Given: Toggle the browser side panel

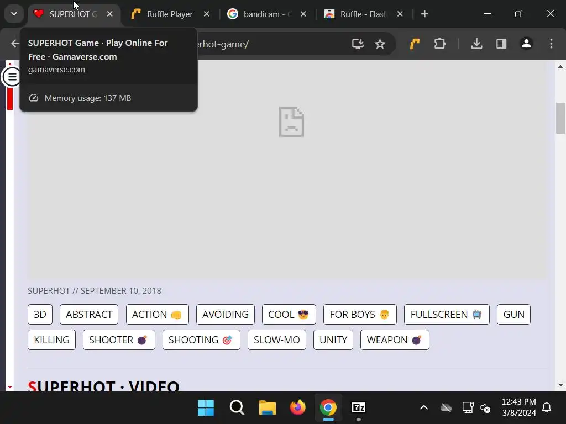Looking at the screenshot, I should point(501,44).
